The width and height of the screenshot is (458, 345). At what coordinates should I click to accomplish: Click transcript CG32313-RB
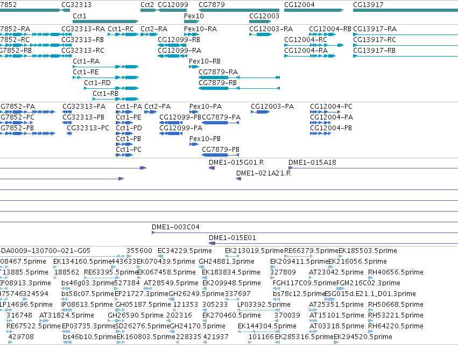pos(67,45)
